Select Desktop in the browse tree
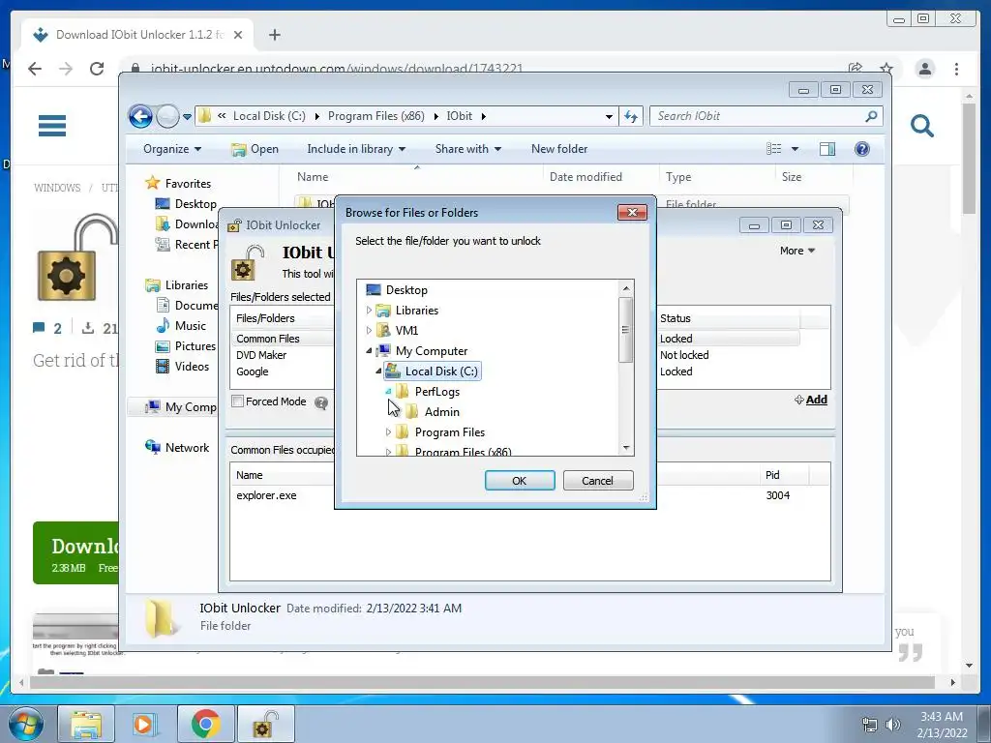 pos(406,290)
